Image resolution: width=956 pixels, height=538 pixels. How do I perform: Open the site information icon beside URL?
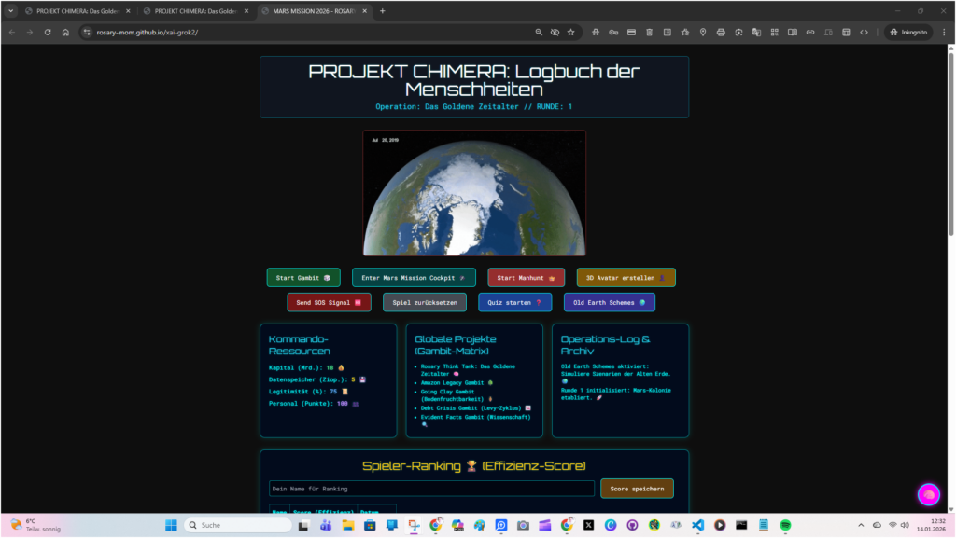pyautogui.click(x=87, y=32)
